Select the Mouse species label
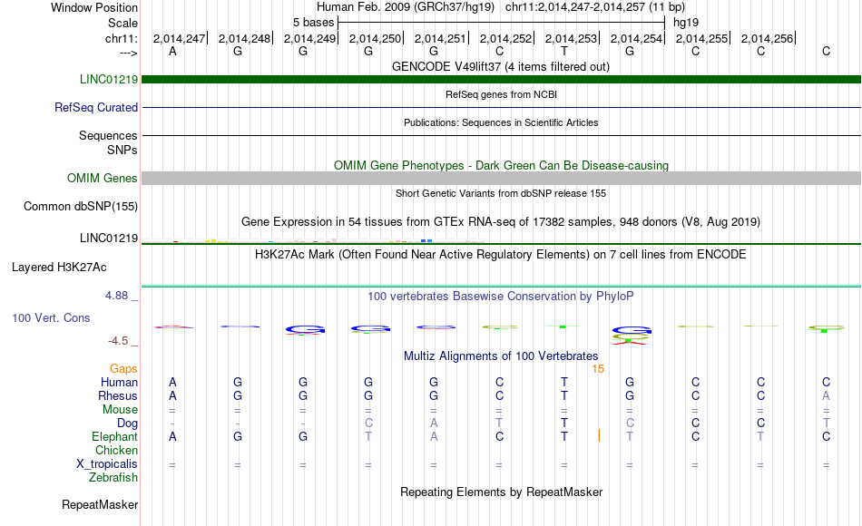 pos(120,410)
